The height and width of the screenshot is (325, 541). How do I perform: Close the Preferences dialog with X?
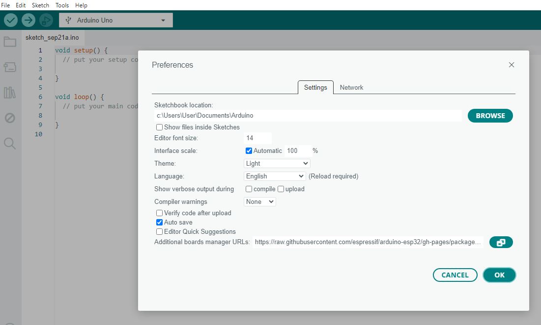[512, 65]
